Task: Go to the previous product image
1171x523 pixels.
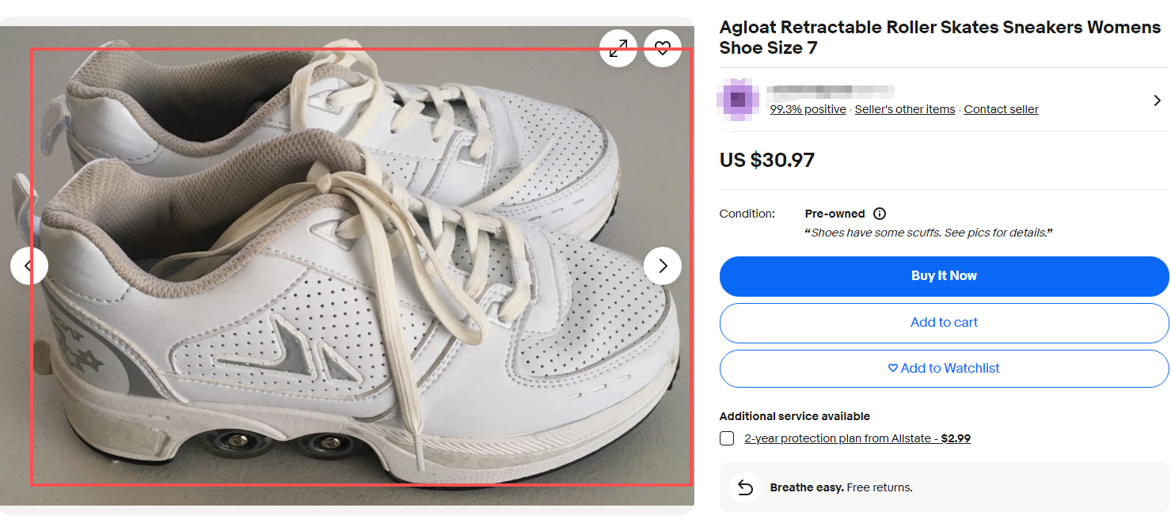Action: [29, 266]
